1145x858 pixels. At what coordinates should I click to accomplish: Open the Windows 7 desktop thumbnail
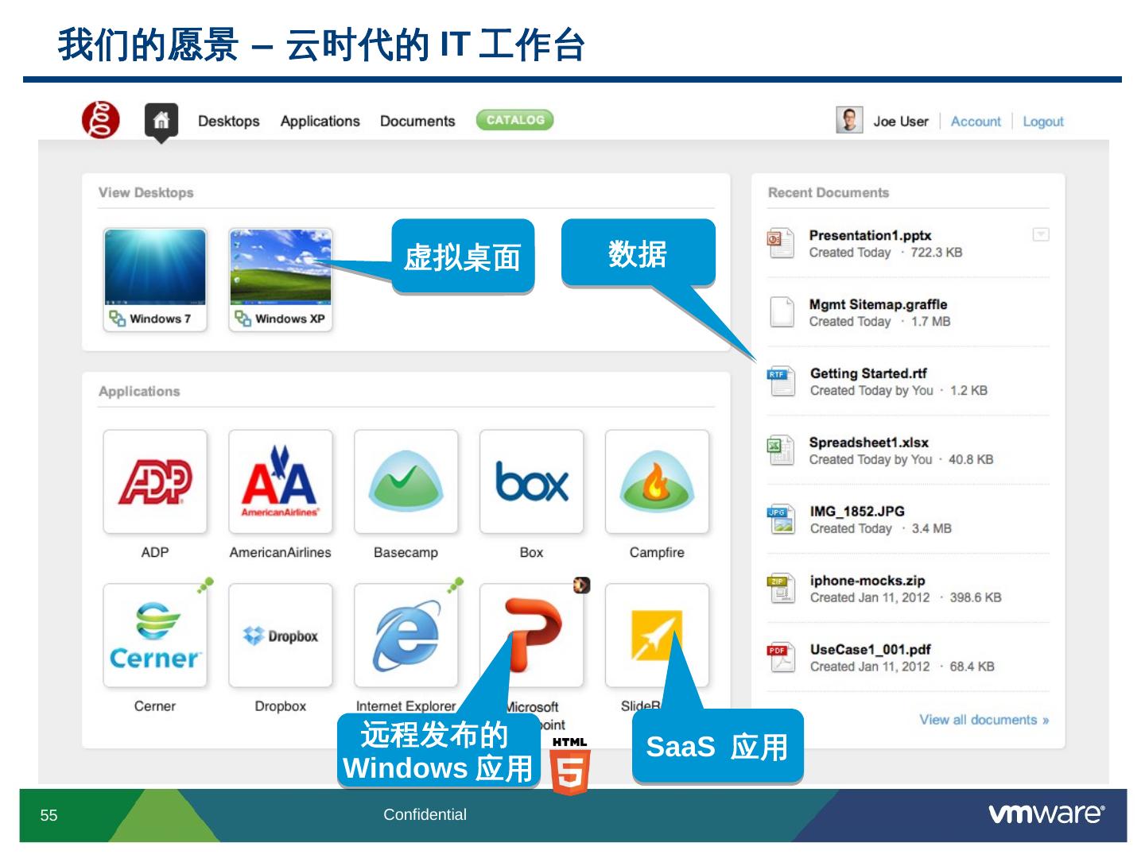pos(155,280)
